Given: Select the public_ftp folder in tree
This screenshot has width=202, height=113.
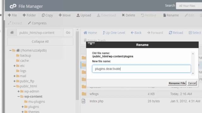Looking at the screenshot, I should pos(27,81).
